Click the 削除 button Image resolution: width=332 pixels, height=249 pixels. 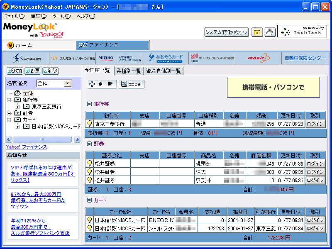[50, 71]
